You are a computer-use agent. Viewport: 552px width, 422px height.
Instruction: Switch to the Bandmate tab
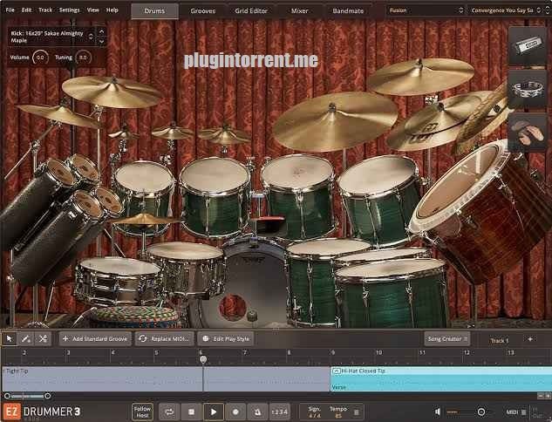click(x=348, y=11)
